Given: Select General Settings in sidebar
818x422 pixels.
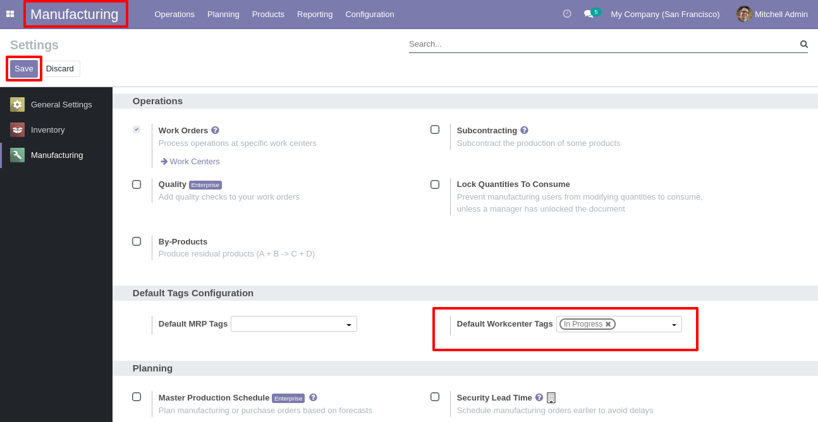Looking at the screenshot, I should click(56, 104).
